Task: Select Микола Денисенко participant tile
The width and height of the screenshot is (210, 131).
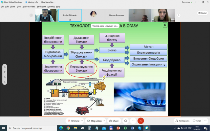Action: click(x=116, y=15)
